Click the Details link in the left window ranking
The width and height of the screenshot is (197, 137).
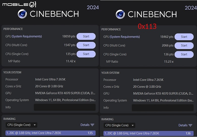point(85,125)
